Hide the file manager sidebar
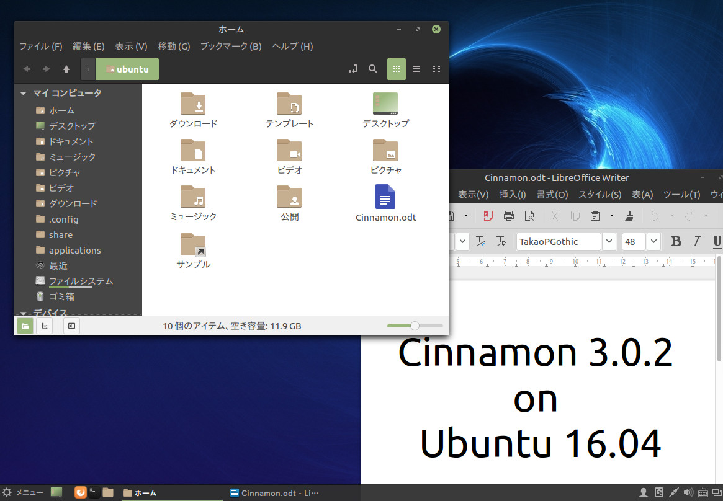Screen dimensions: 723x501 pos(71,326)
